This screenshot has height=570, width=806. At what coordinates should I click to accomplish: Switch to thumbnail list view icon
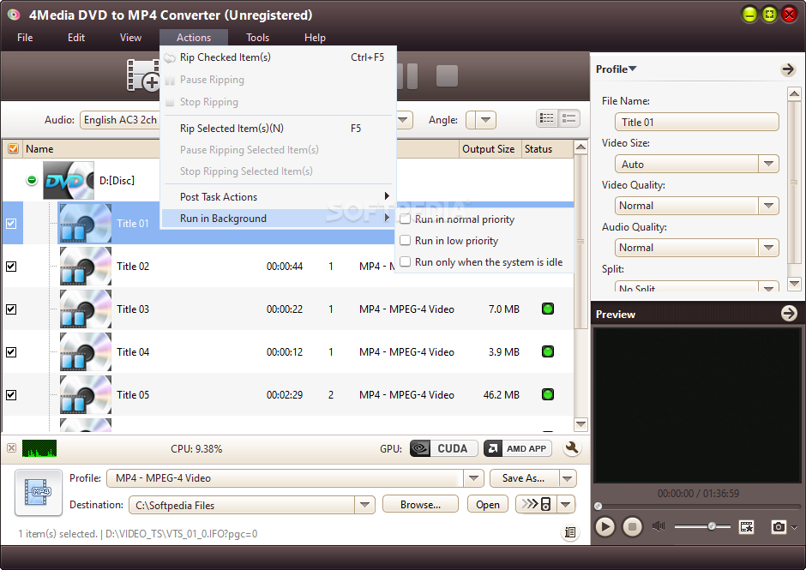[569, 119]
